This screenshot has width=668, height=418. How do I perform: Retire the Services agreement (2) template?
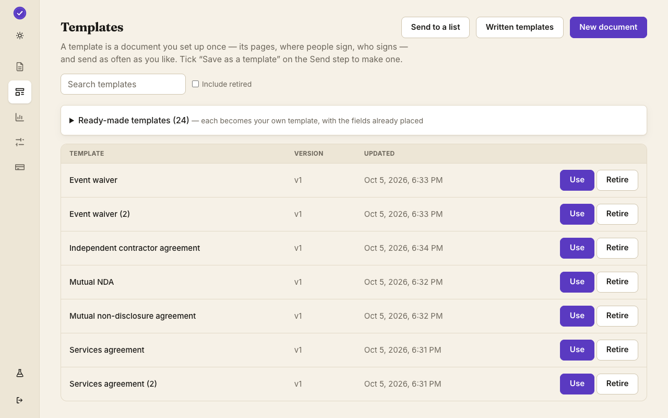pos(617,384)
